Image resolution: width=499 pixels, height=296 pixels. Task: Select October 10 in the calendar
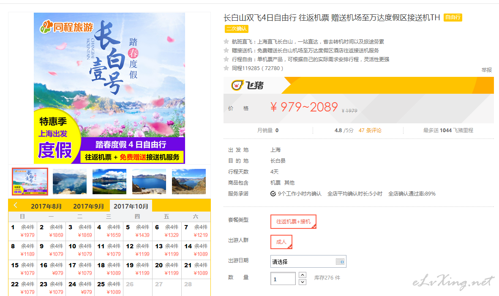point(80,250)
